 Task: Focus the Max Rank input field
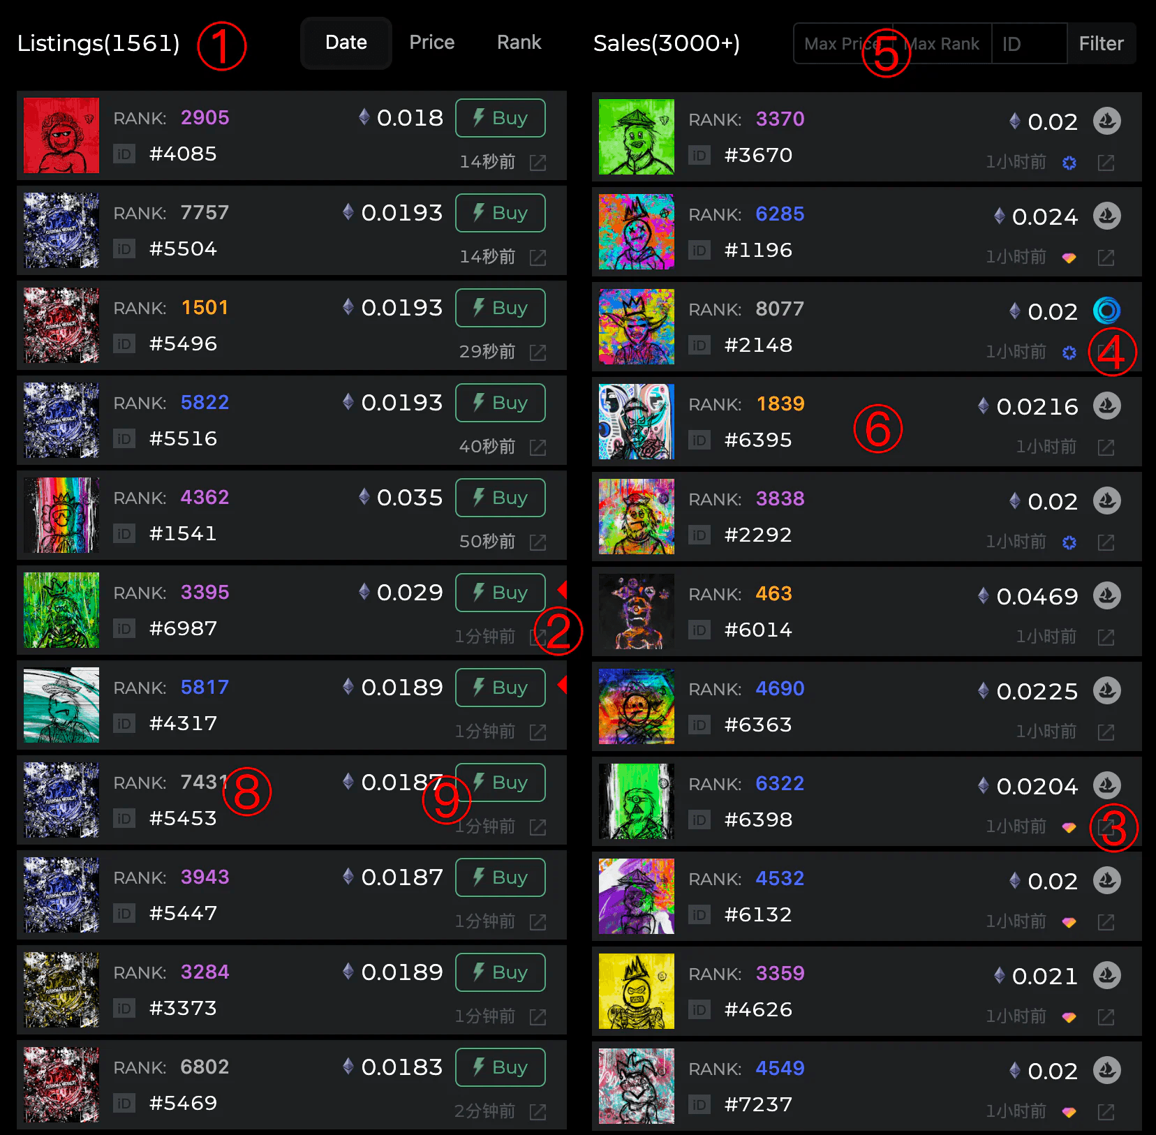(x=942, y=43)
